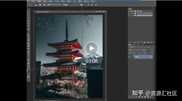Image resolution: width=182 pixels, height=101 pixels.
Task: Select the Spot Healing Brush tool
Action: [28, 29]
